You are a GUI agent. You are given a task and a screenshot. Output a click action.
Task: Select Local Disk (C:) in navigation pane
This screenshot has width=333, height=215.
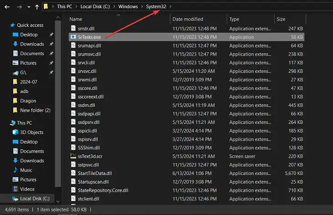coord(35,199)
